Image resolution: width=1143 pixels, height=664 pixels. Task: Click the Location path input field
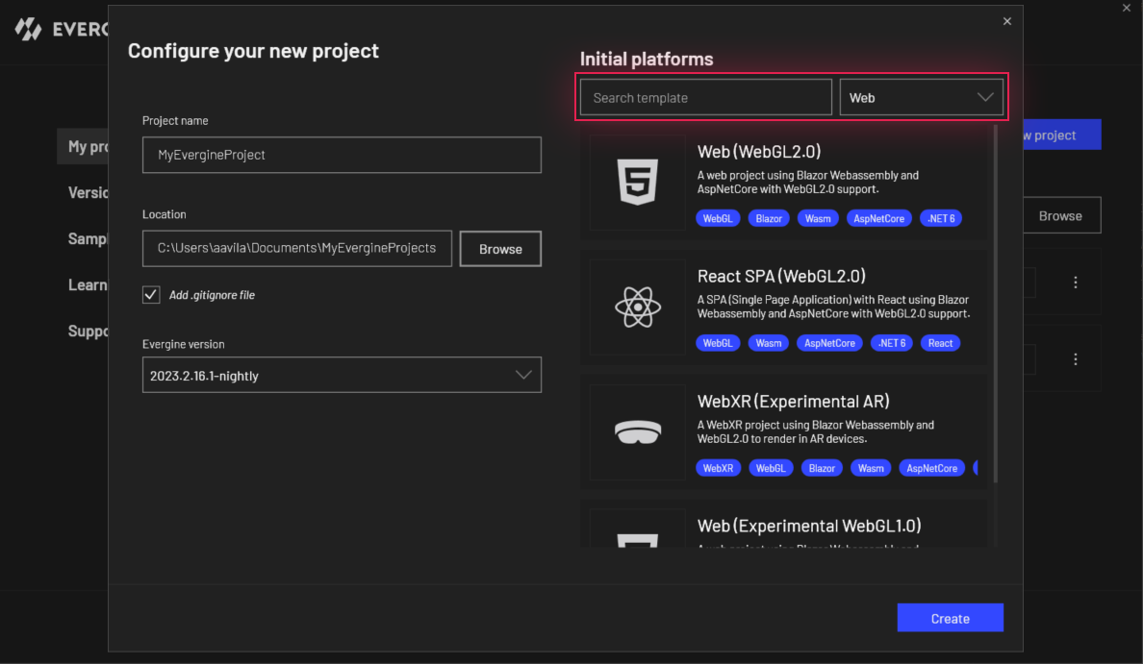tap(296, 248)
